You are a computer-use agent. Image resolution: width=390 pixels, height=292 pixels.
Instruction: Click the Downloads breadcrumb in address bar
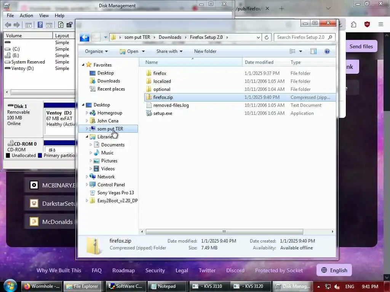(170, 37)
